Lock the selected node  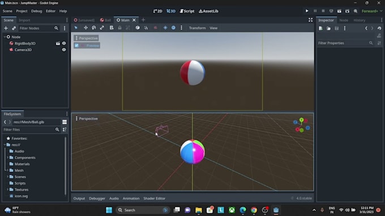click(119, 28)
